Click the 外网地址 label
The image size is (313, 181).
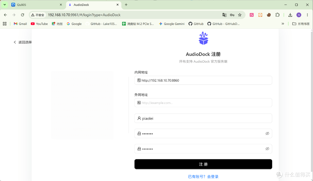coord(141,95)
